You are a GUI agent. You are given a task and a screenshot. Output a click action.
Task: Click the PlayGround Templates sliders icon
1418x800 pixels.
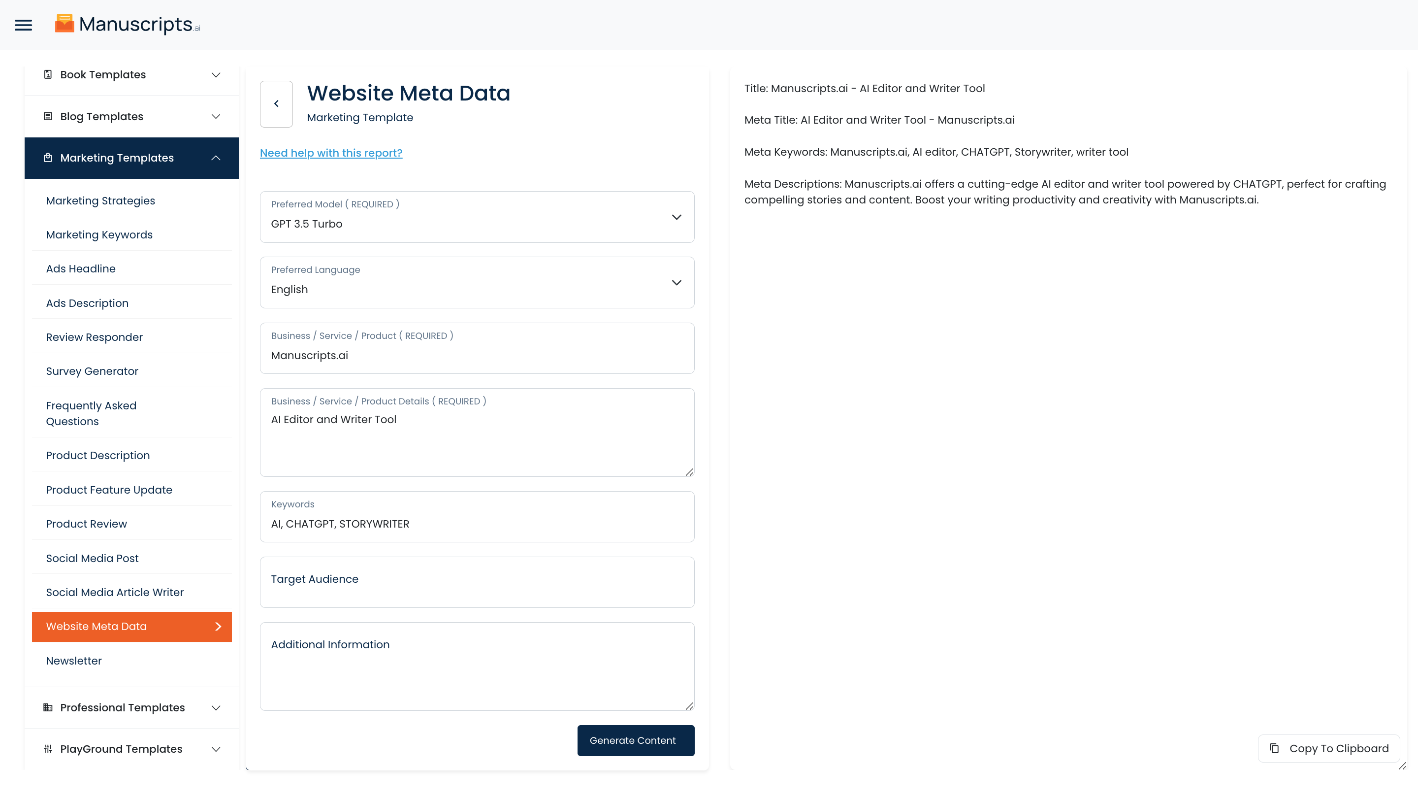pos(48,748)
